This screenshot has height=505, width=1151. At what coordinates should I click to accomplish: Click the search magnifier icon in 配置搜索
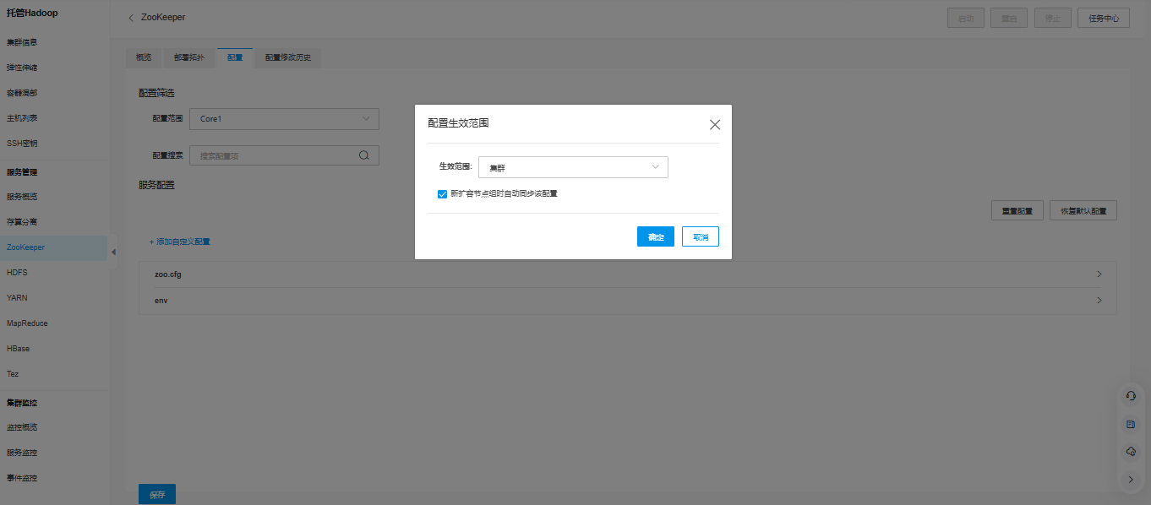[x=364, y=155]
